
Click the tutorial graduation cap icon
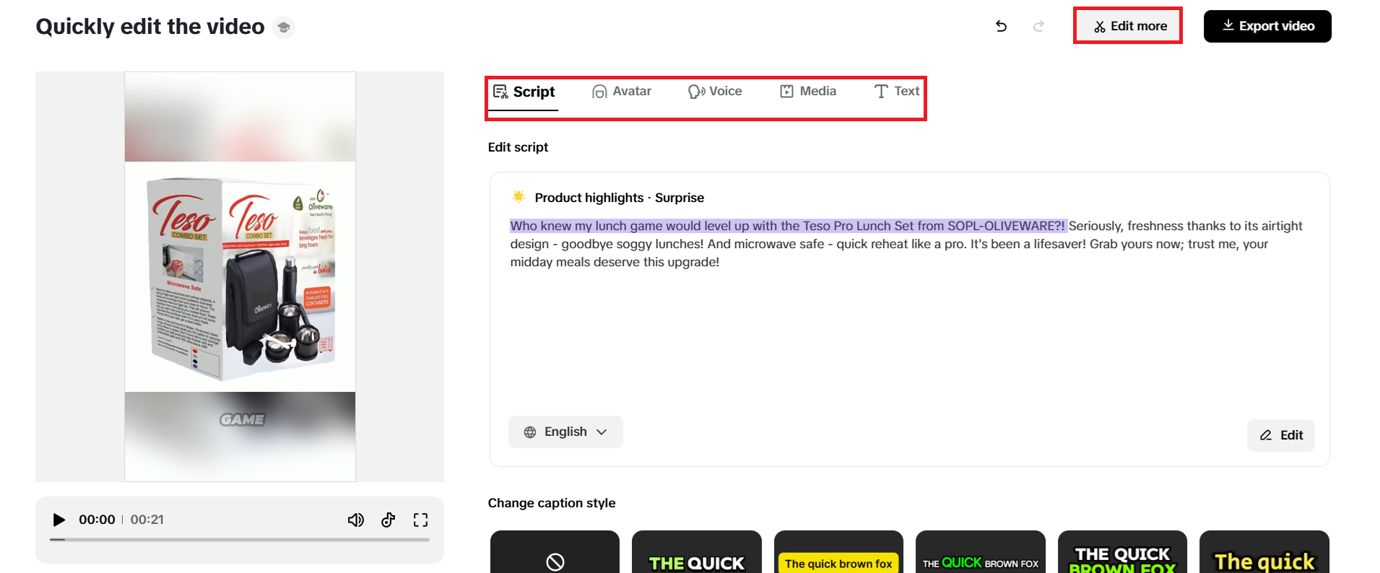(x=284, y=27)
